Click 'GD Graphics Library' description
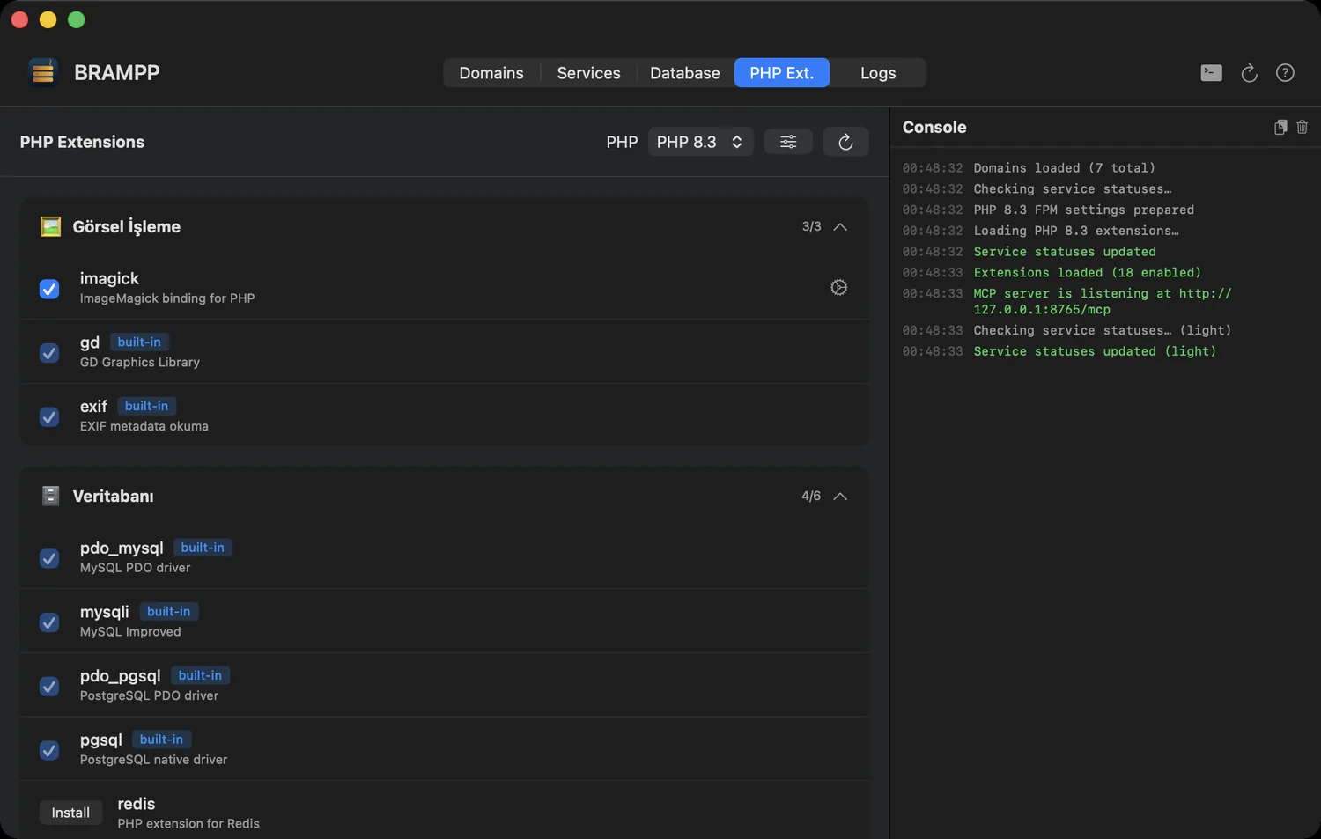 point(140,362)
